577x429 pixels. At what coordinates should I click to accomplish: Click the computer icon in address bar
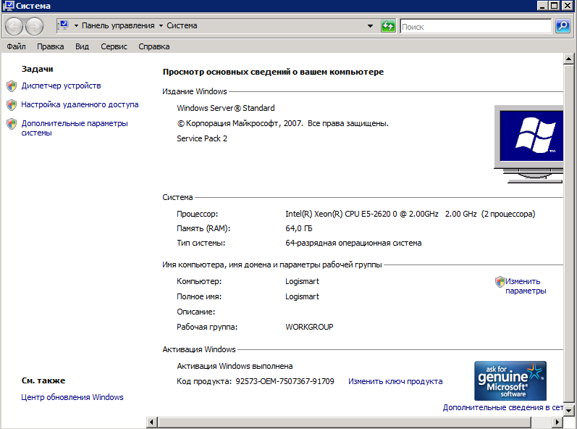[x=63, y=25]
